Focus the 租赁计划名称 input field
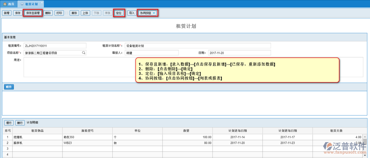The height and width of the screenshot is (158, 370). pyautogui.click(x=198, y=46)
